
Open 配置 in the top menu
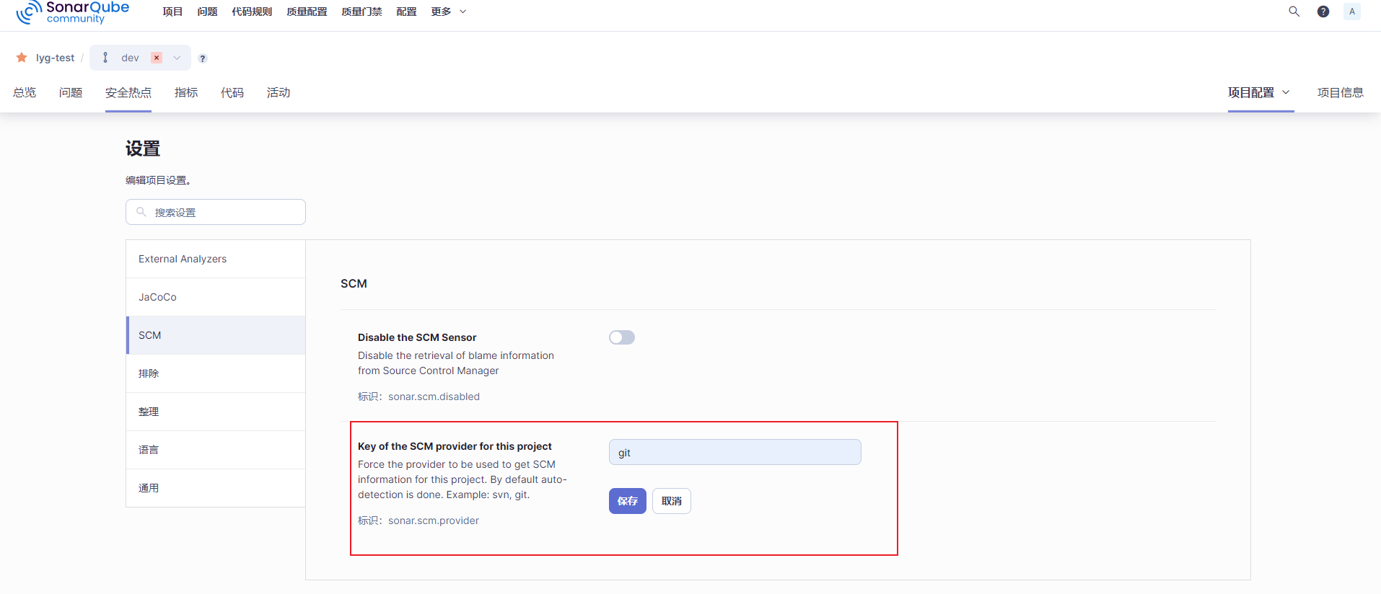tap(406, 12)
